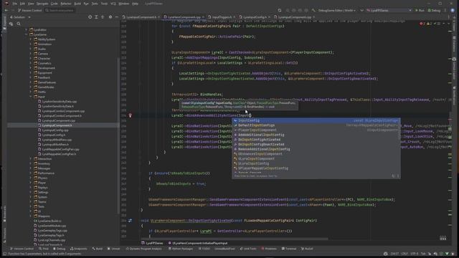Switch to LyraInputConfig.h editor tab
The height and width of the screenshot is (258, 459).
coord(255,17)
